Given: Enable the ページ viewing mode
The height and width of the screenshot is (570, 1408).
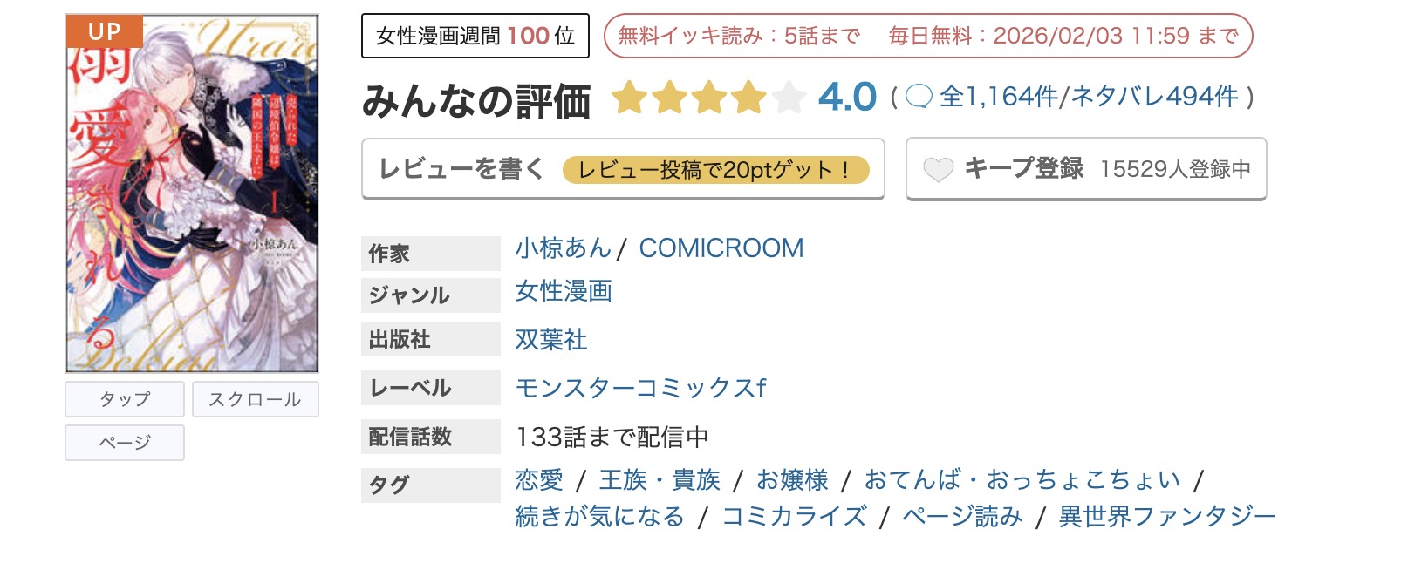Looking at the screenshot, I should point(123,443).
